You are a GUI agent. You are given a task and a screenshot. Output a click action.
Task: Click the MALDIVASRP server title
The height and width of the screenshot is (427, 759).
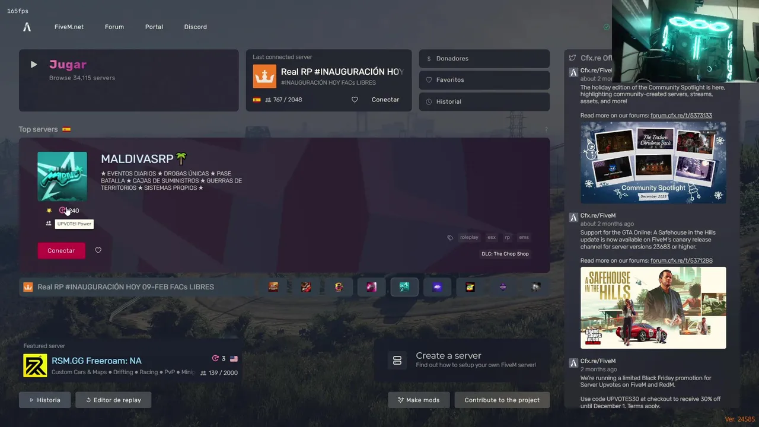(x=144, y=159)
